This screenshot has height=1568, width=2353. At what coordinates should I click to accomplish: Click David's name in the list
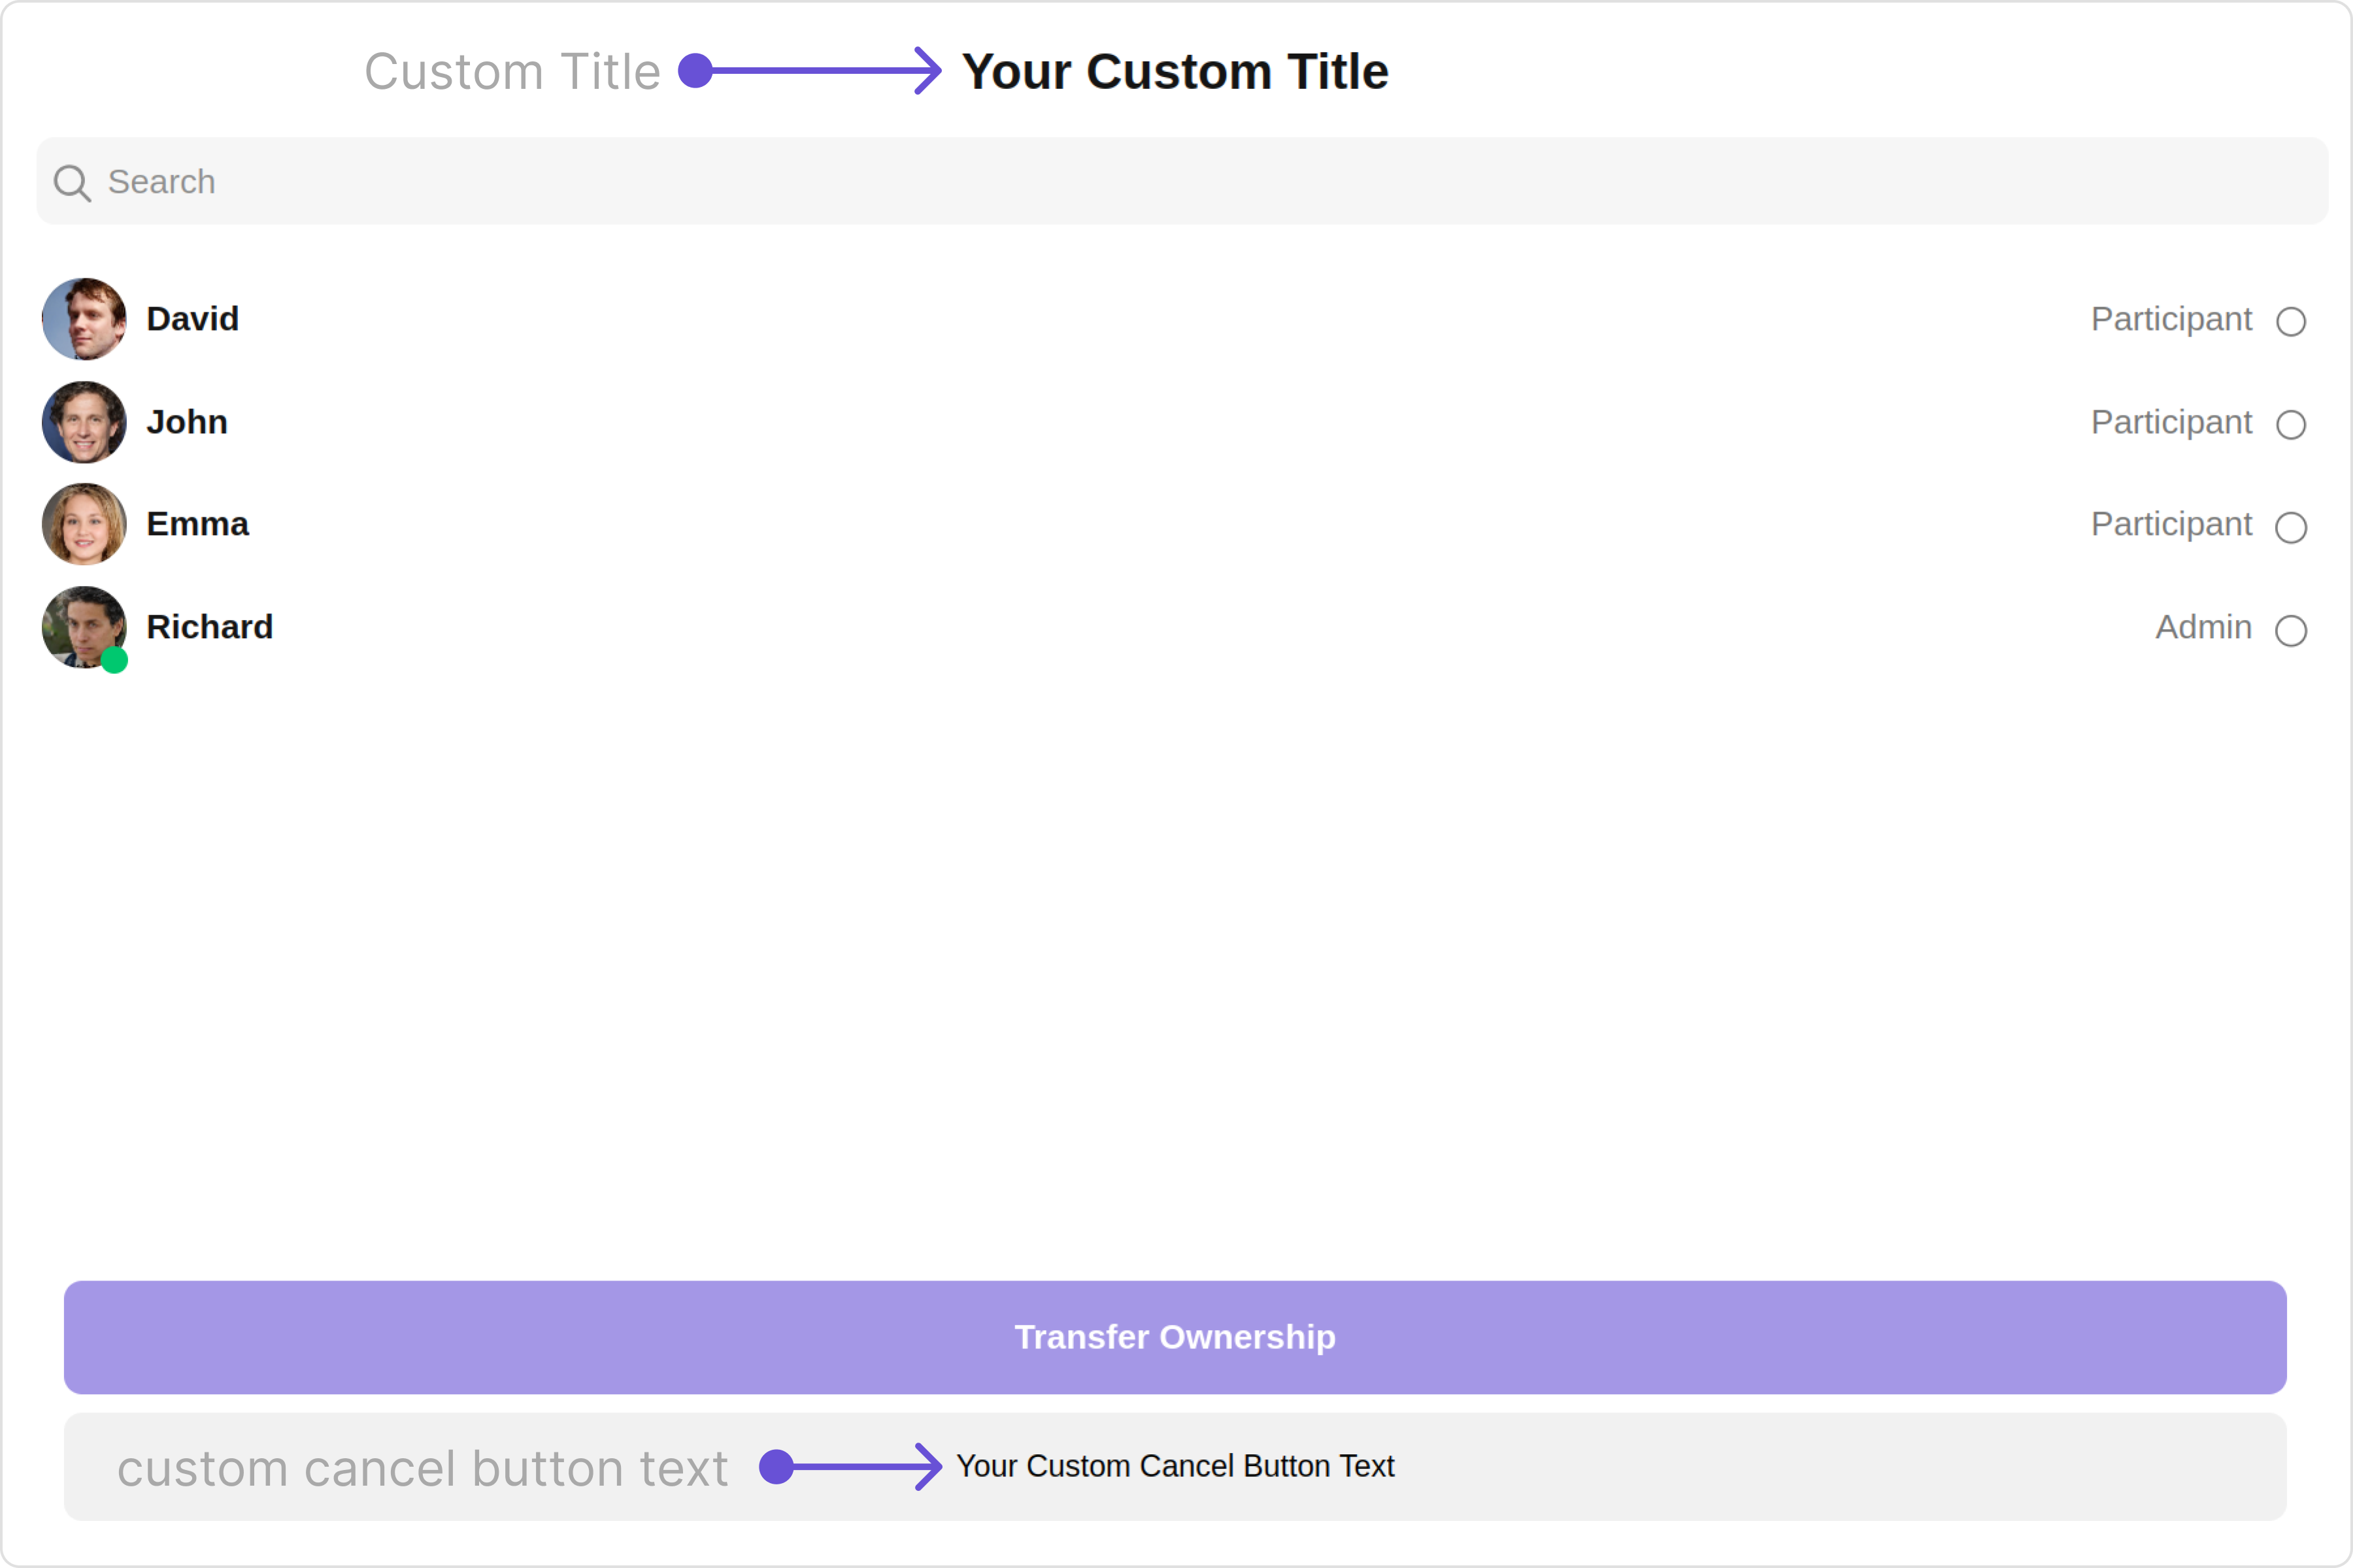[192, 319]
